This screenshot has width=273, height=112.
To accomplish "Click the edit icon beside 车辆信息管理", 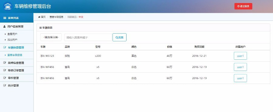I will tap(5, 47).
